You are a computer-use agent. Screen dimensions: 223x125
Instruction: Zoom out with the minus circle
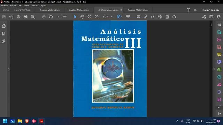[90, 17]
